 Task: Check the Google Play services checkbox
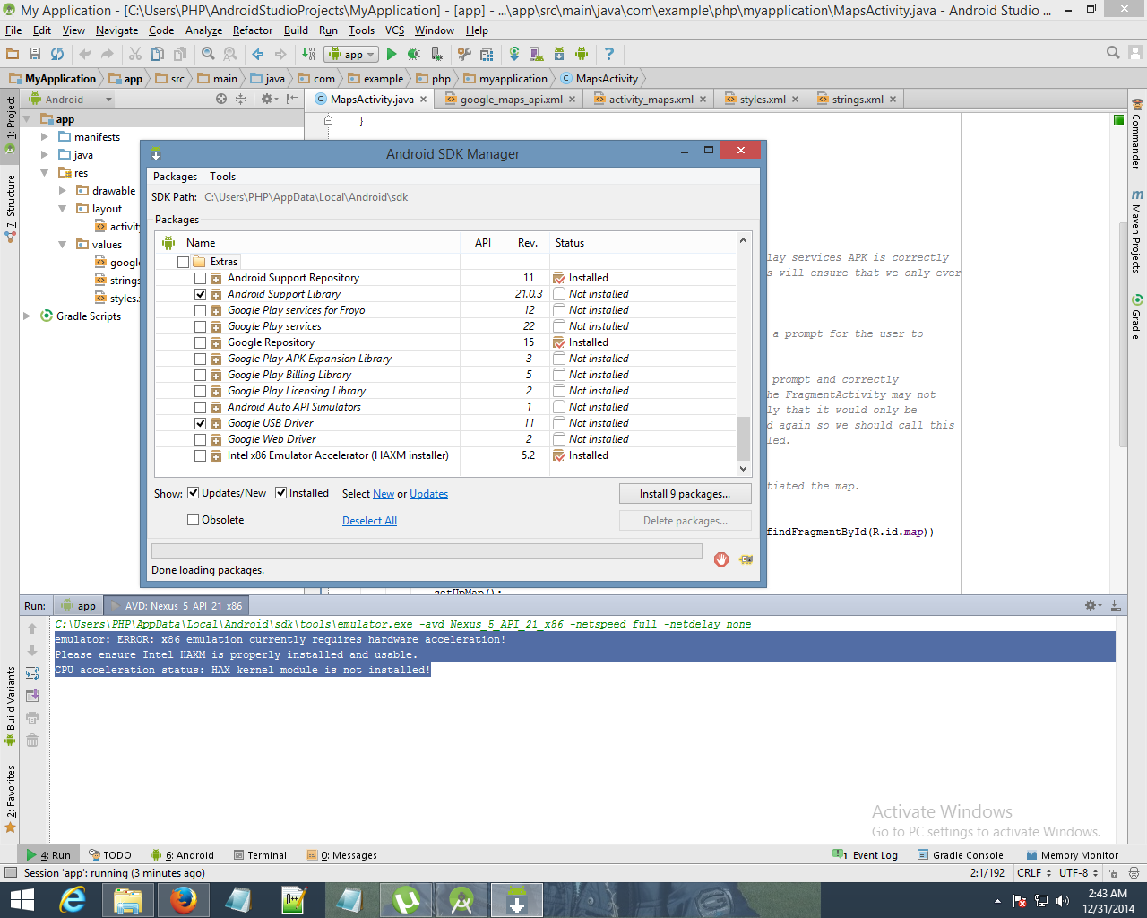(x=201, y=326)
